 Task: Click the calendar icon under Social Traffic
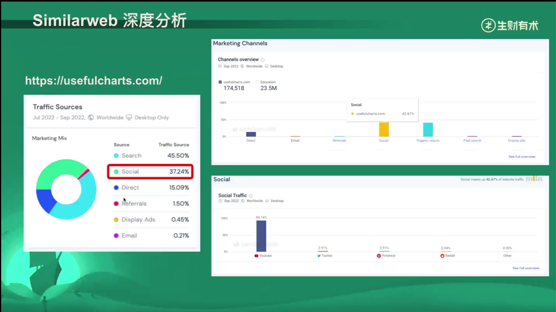(220, 201)
